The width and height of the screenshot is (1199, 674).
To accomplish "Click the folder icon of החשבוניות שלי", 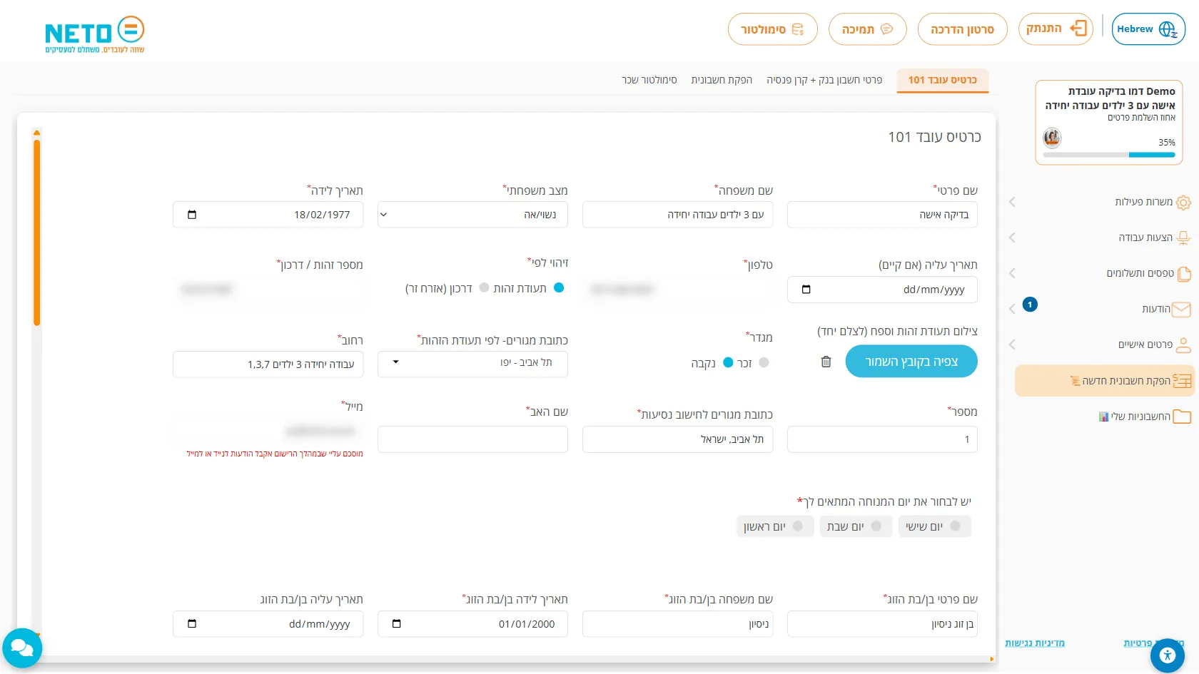I will 1182,417.
